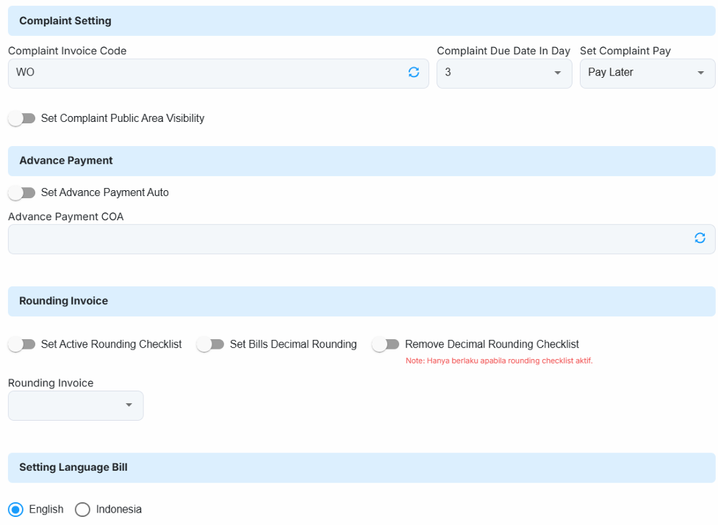Click refresh icon in Advance Payment COA field

(x=700, y=238)
